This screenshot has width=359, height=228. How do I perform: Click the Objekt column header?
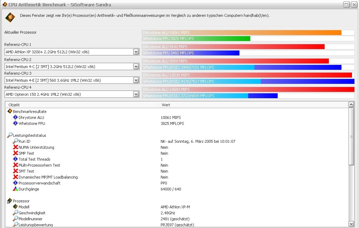(x=82, y=105)
